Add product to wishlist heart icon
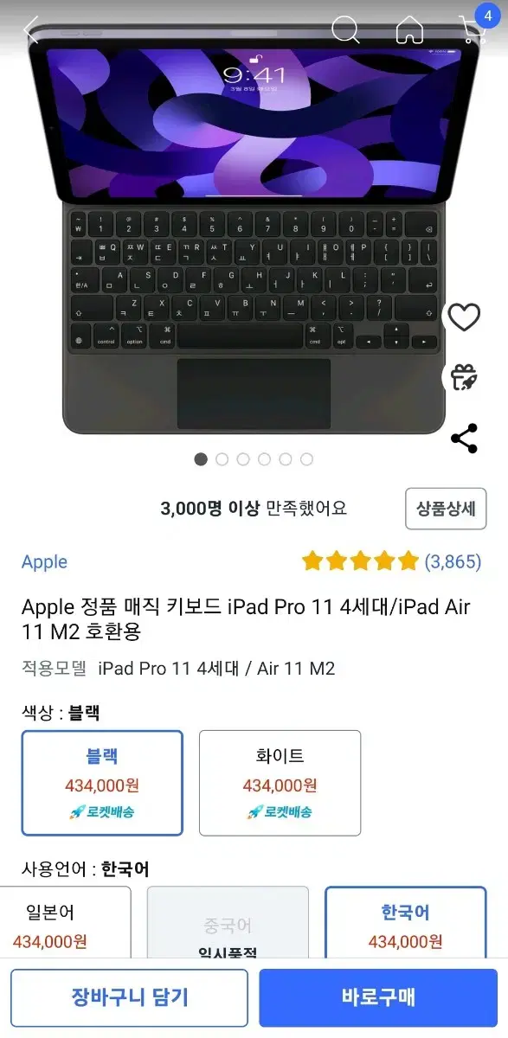Viewport: 508px width, 1038px height. pos(465,317)
